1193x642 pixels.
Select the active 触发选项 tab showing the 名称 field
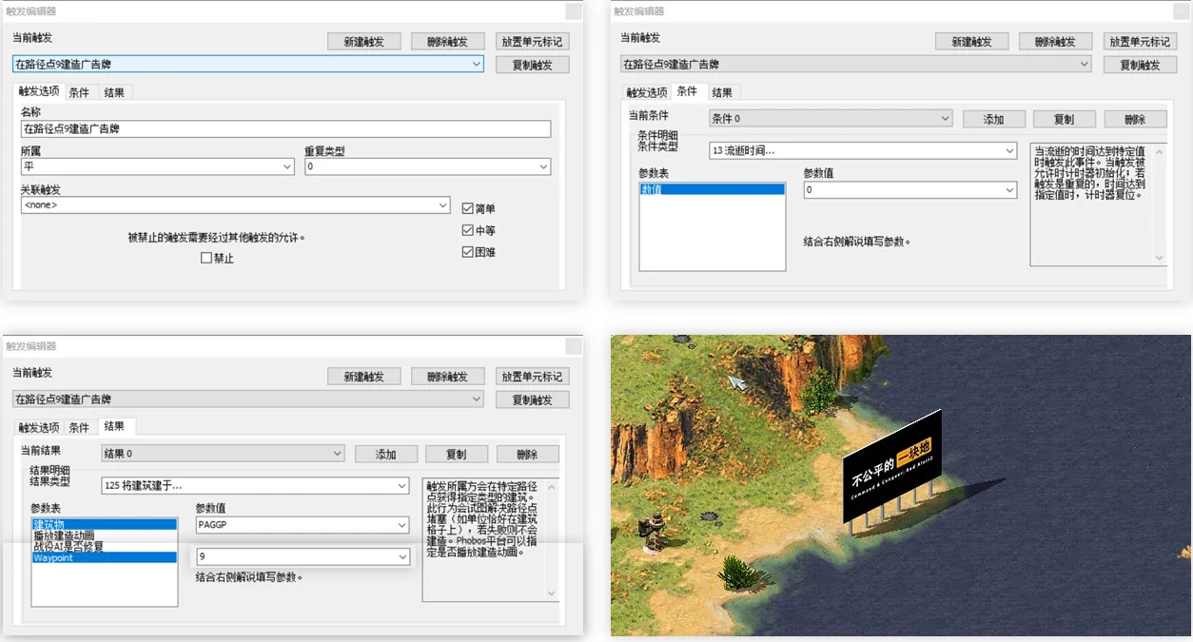click(39, 91)
